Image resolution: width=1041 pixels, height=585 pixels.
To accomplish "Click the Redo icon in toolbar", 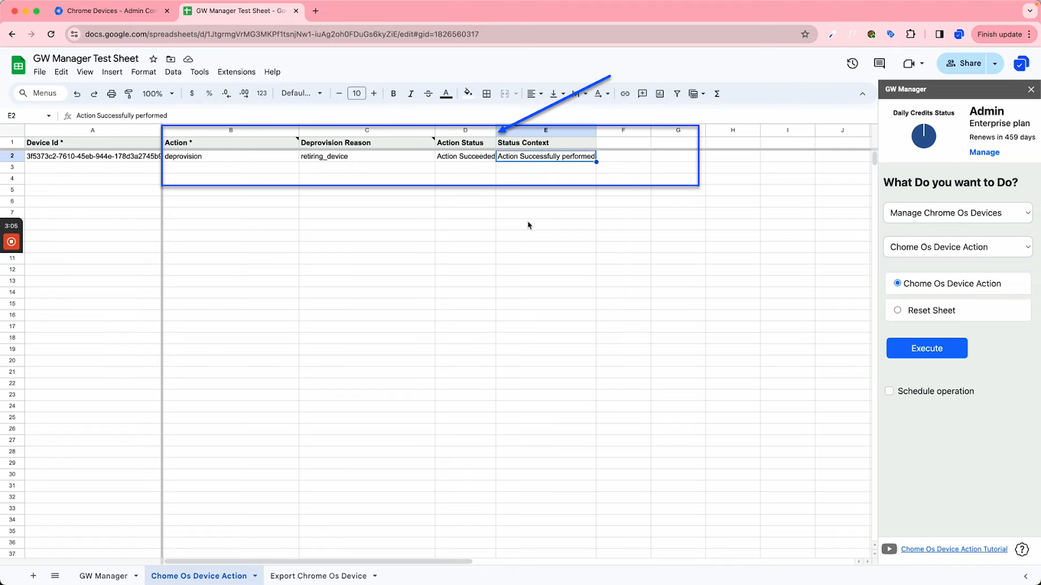I will [x=94, y=94].
